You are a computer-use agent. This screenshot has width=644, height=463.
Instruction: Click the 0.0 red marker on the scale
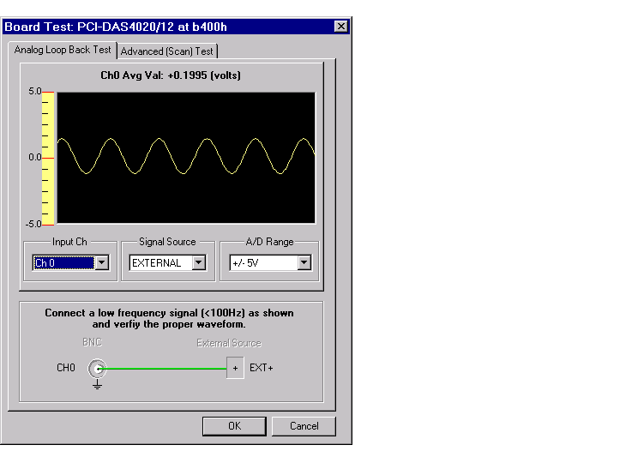48,158
